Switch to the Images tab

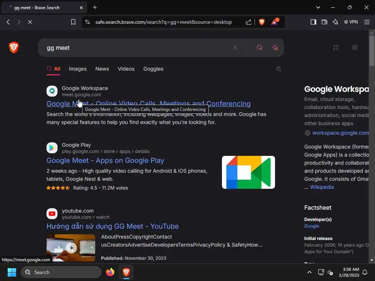tap(78, 69)
